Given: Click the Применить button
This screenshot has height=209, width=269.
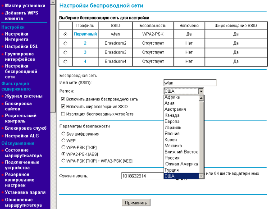Looking at the screenshot, I should click(136, 203).
